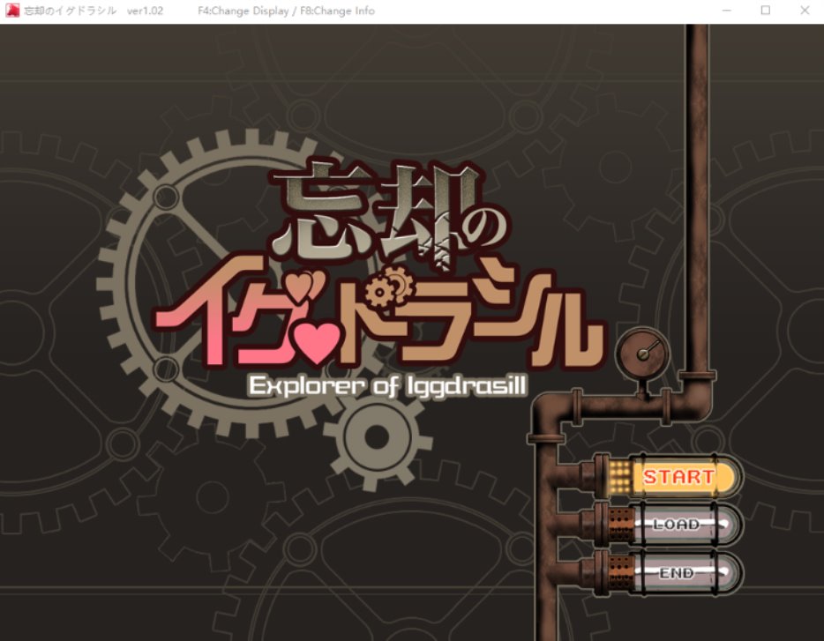824x641 pixels.
Task: Click the Explorer of Iggdrasill subtitle
Action: click(387, 386)
